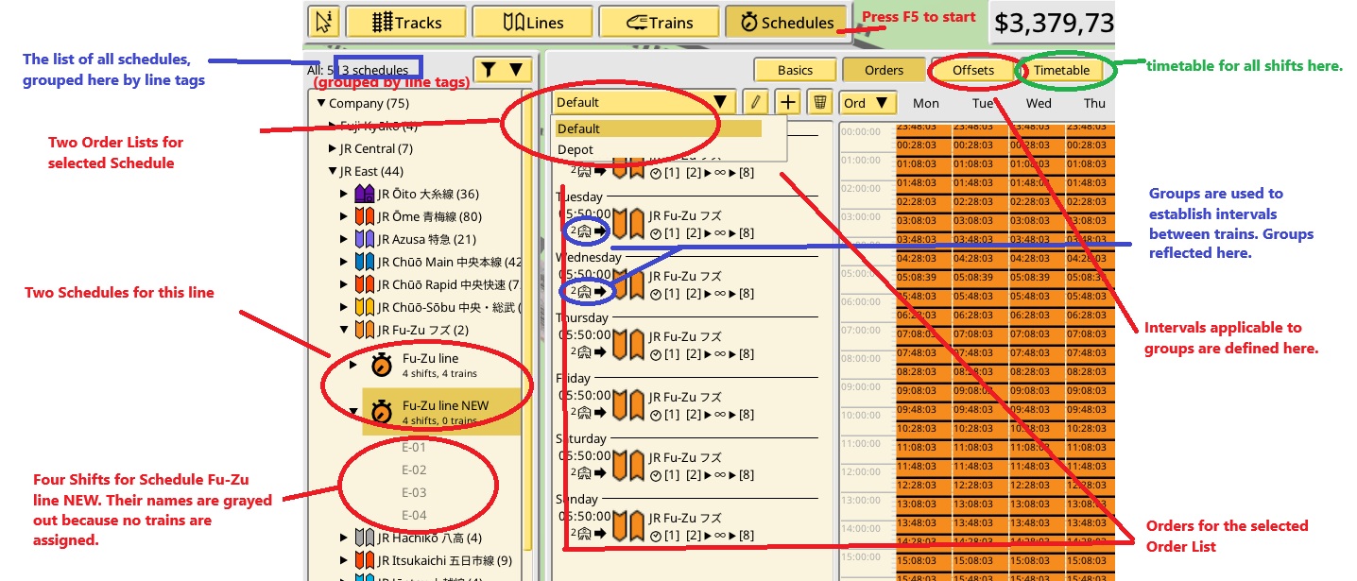Screen dimensions: 1357x581
Task: Click the red JR Chūō Rapid line icon
Action: pos(364,284)
